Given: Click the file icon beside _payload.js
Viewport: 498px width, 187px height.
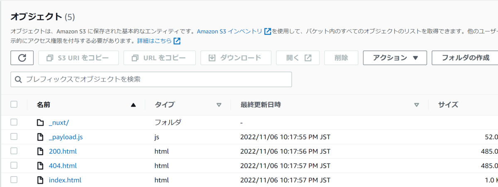Looking at the screenshot, I should click(x=40, y=137).
